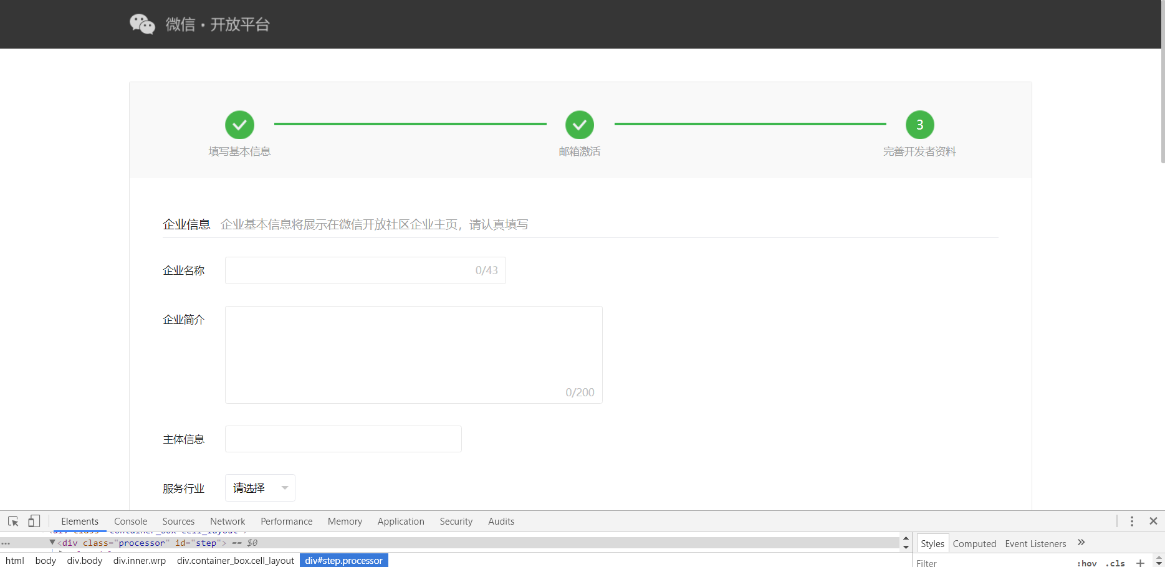The height and width of the screenshot is (567, 1165).
Task: Click the first green checkmark step icon
Action: 239,125
